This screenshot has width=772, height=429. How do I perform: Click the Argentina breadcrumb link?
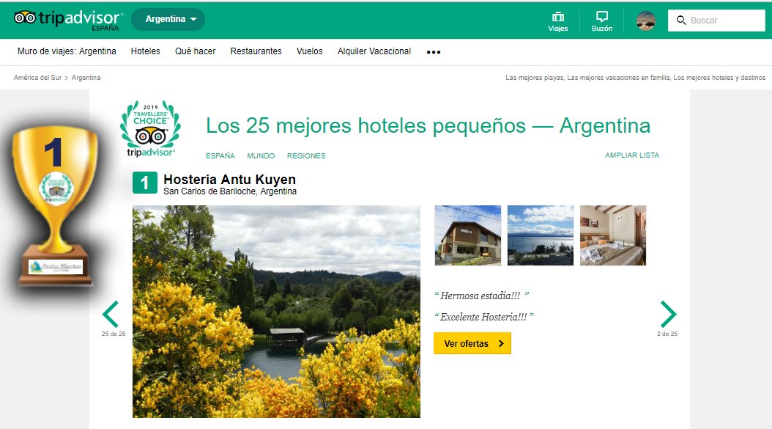click(x=86, y=78)
